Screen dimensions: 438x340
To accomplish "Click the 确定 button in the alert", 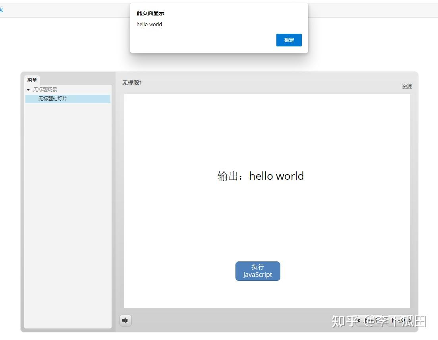I will click(289, 40).
